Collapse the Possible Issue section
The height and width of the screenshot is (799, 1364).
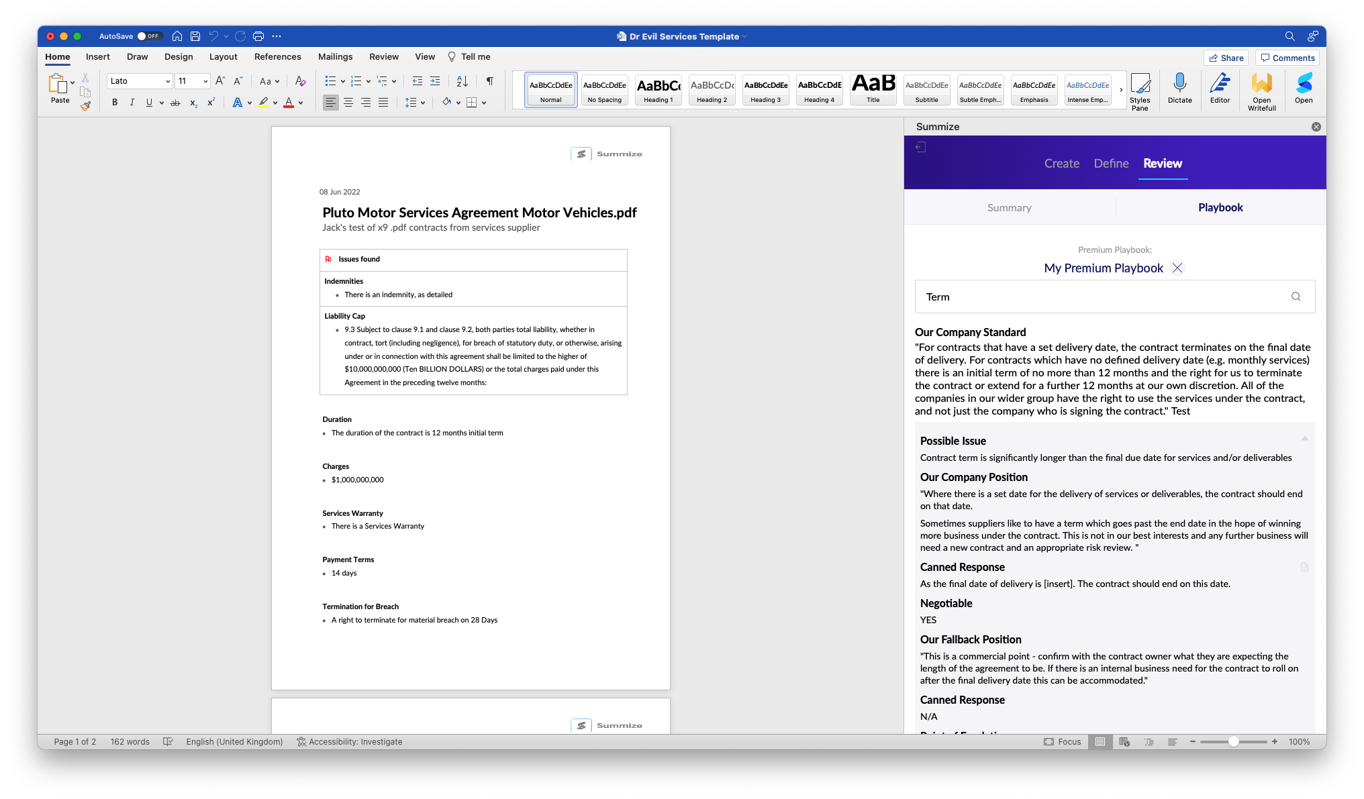[x=1304, y=439]
